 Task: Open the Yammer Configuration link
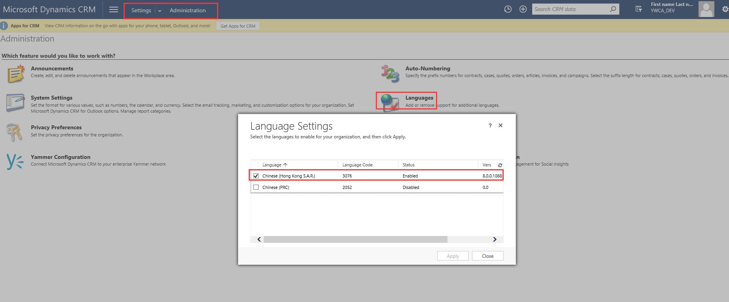coord(61,157)
